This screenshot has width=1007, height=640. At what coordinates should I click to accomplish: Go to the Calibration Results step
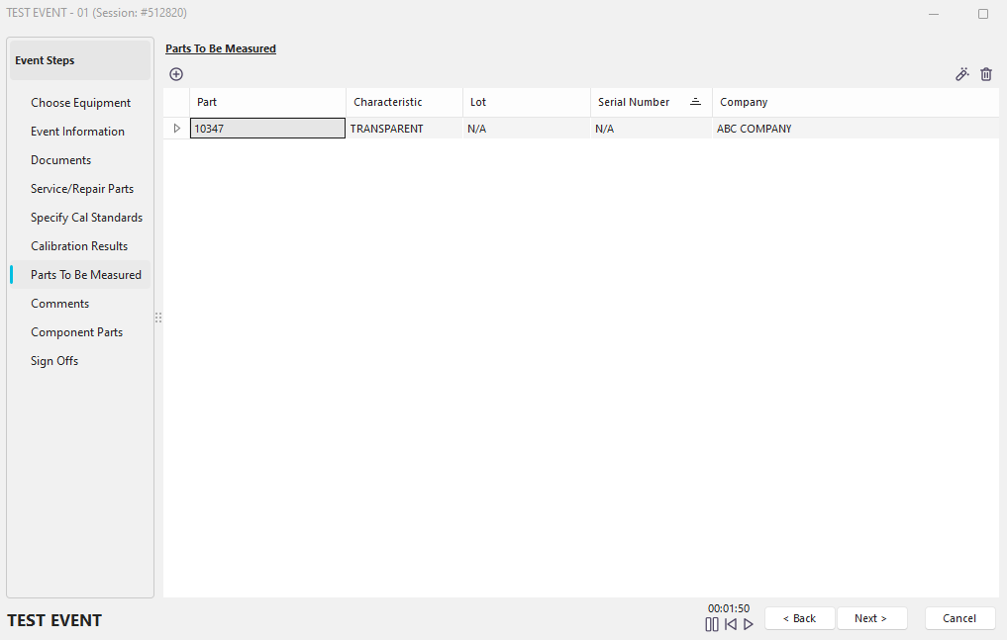pos(79,246)
